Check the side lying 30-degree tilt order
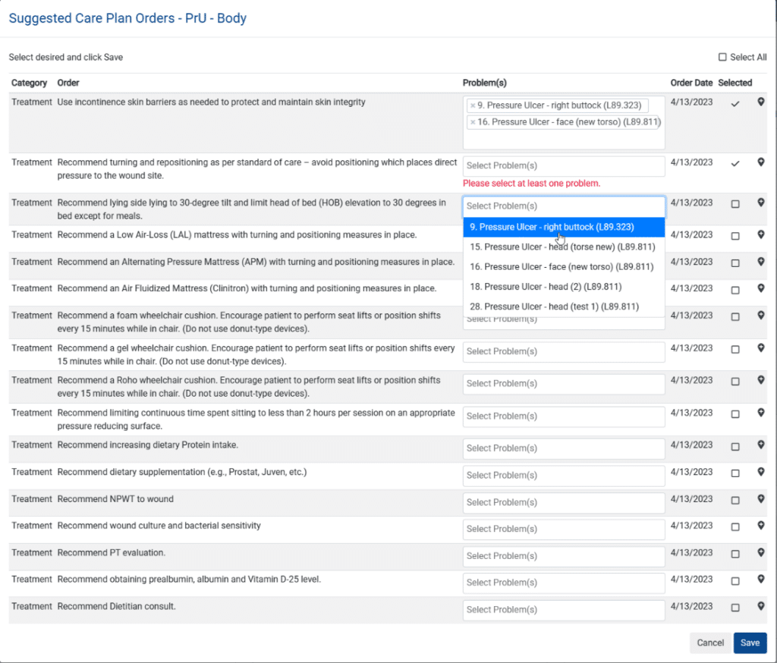The height and width of the screenshot is (663, 777). point(735,204)
